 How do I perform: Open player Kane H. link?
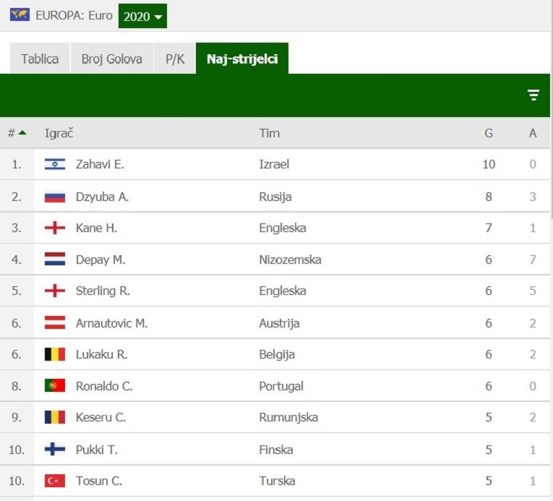point(96,228)
